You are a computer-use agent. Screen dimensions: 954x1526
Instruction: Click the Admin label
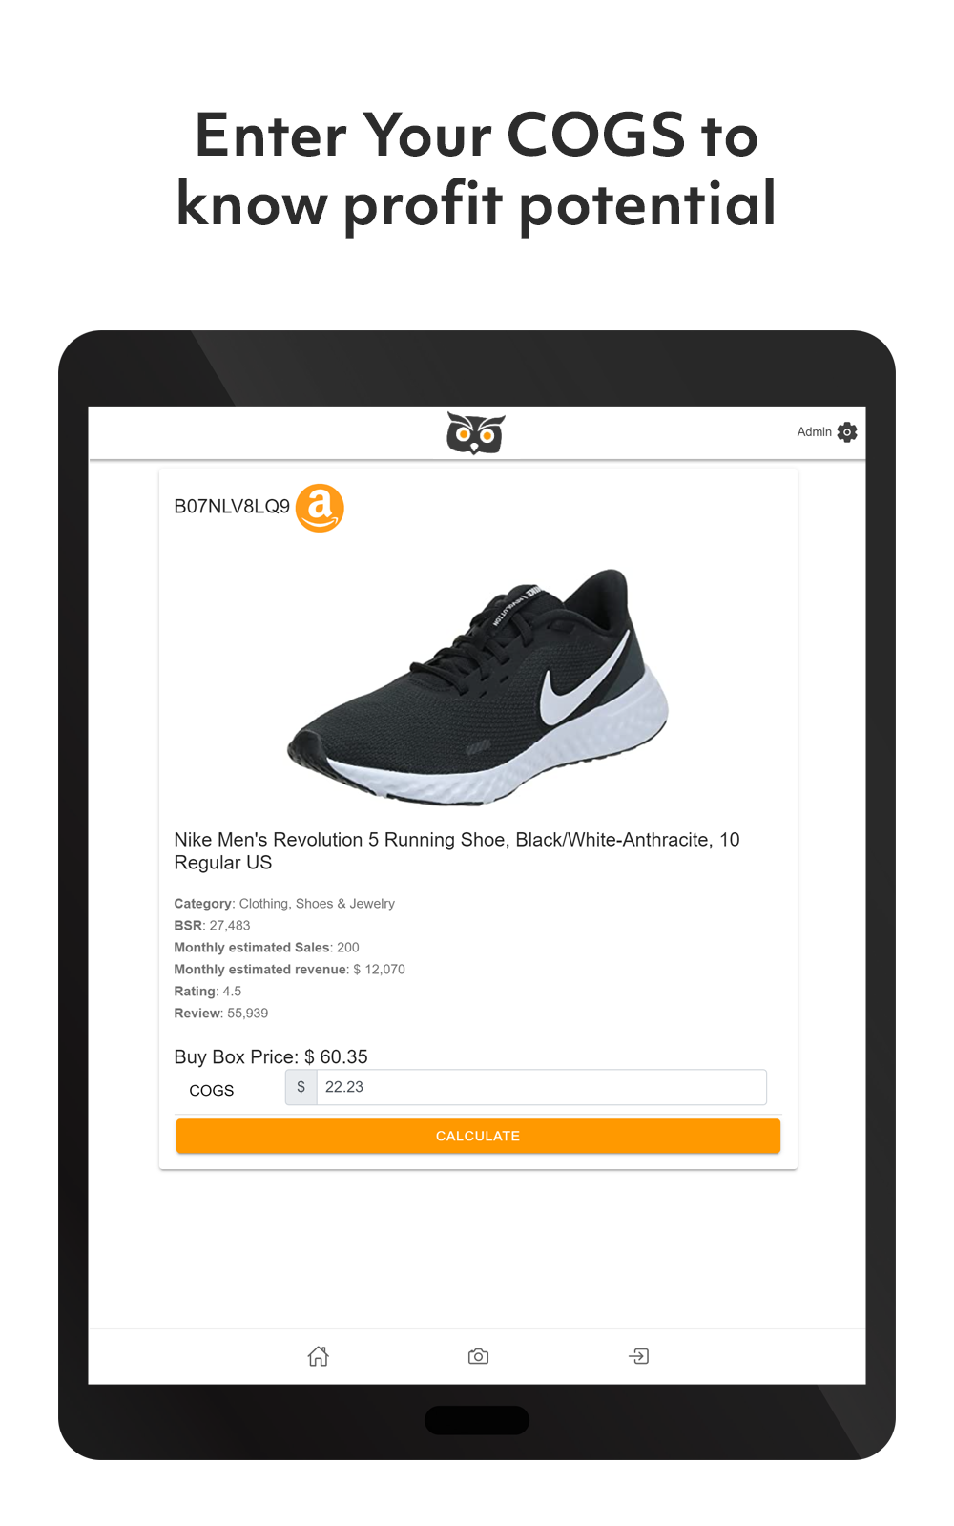click(814, 432)
